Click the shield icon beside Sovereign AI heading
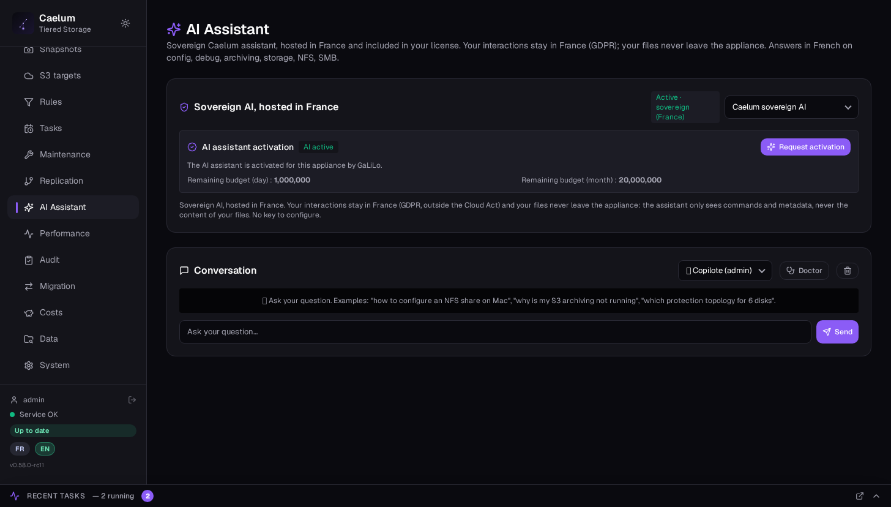Viewport: 891px width, 507px height. [x=184, y=107]
